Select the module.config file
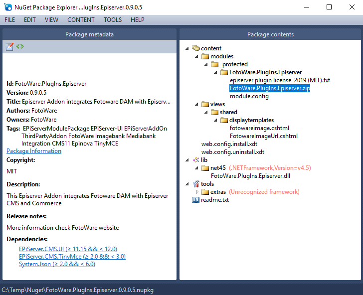Viewport: 363px width, 295px height. (x=249, y=96)
